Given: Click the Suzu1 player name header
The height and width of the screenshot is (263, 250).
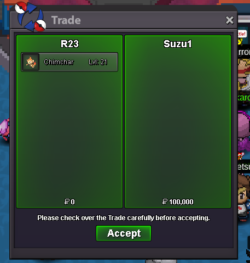Looking at the screenshot, I should (x=178, y=44).
